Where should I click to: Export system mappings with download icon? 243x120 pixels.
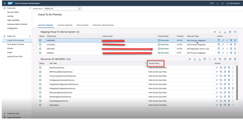(225, 32)
